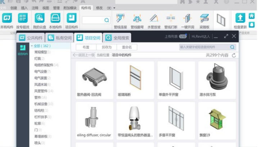This screenshot has height=147, width=258.
Task: Open the 上传列表 upload list
Action: [x=176, y=36]
